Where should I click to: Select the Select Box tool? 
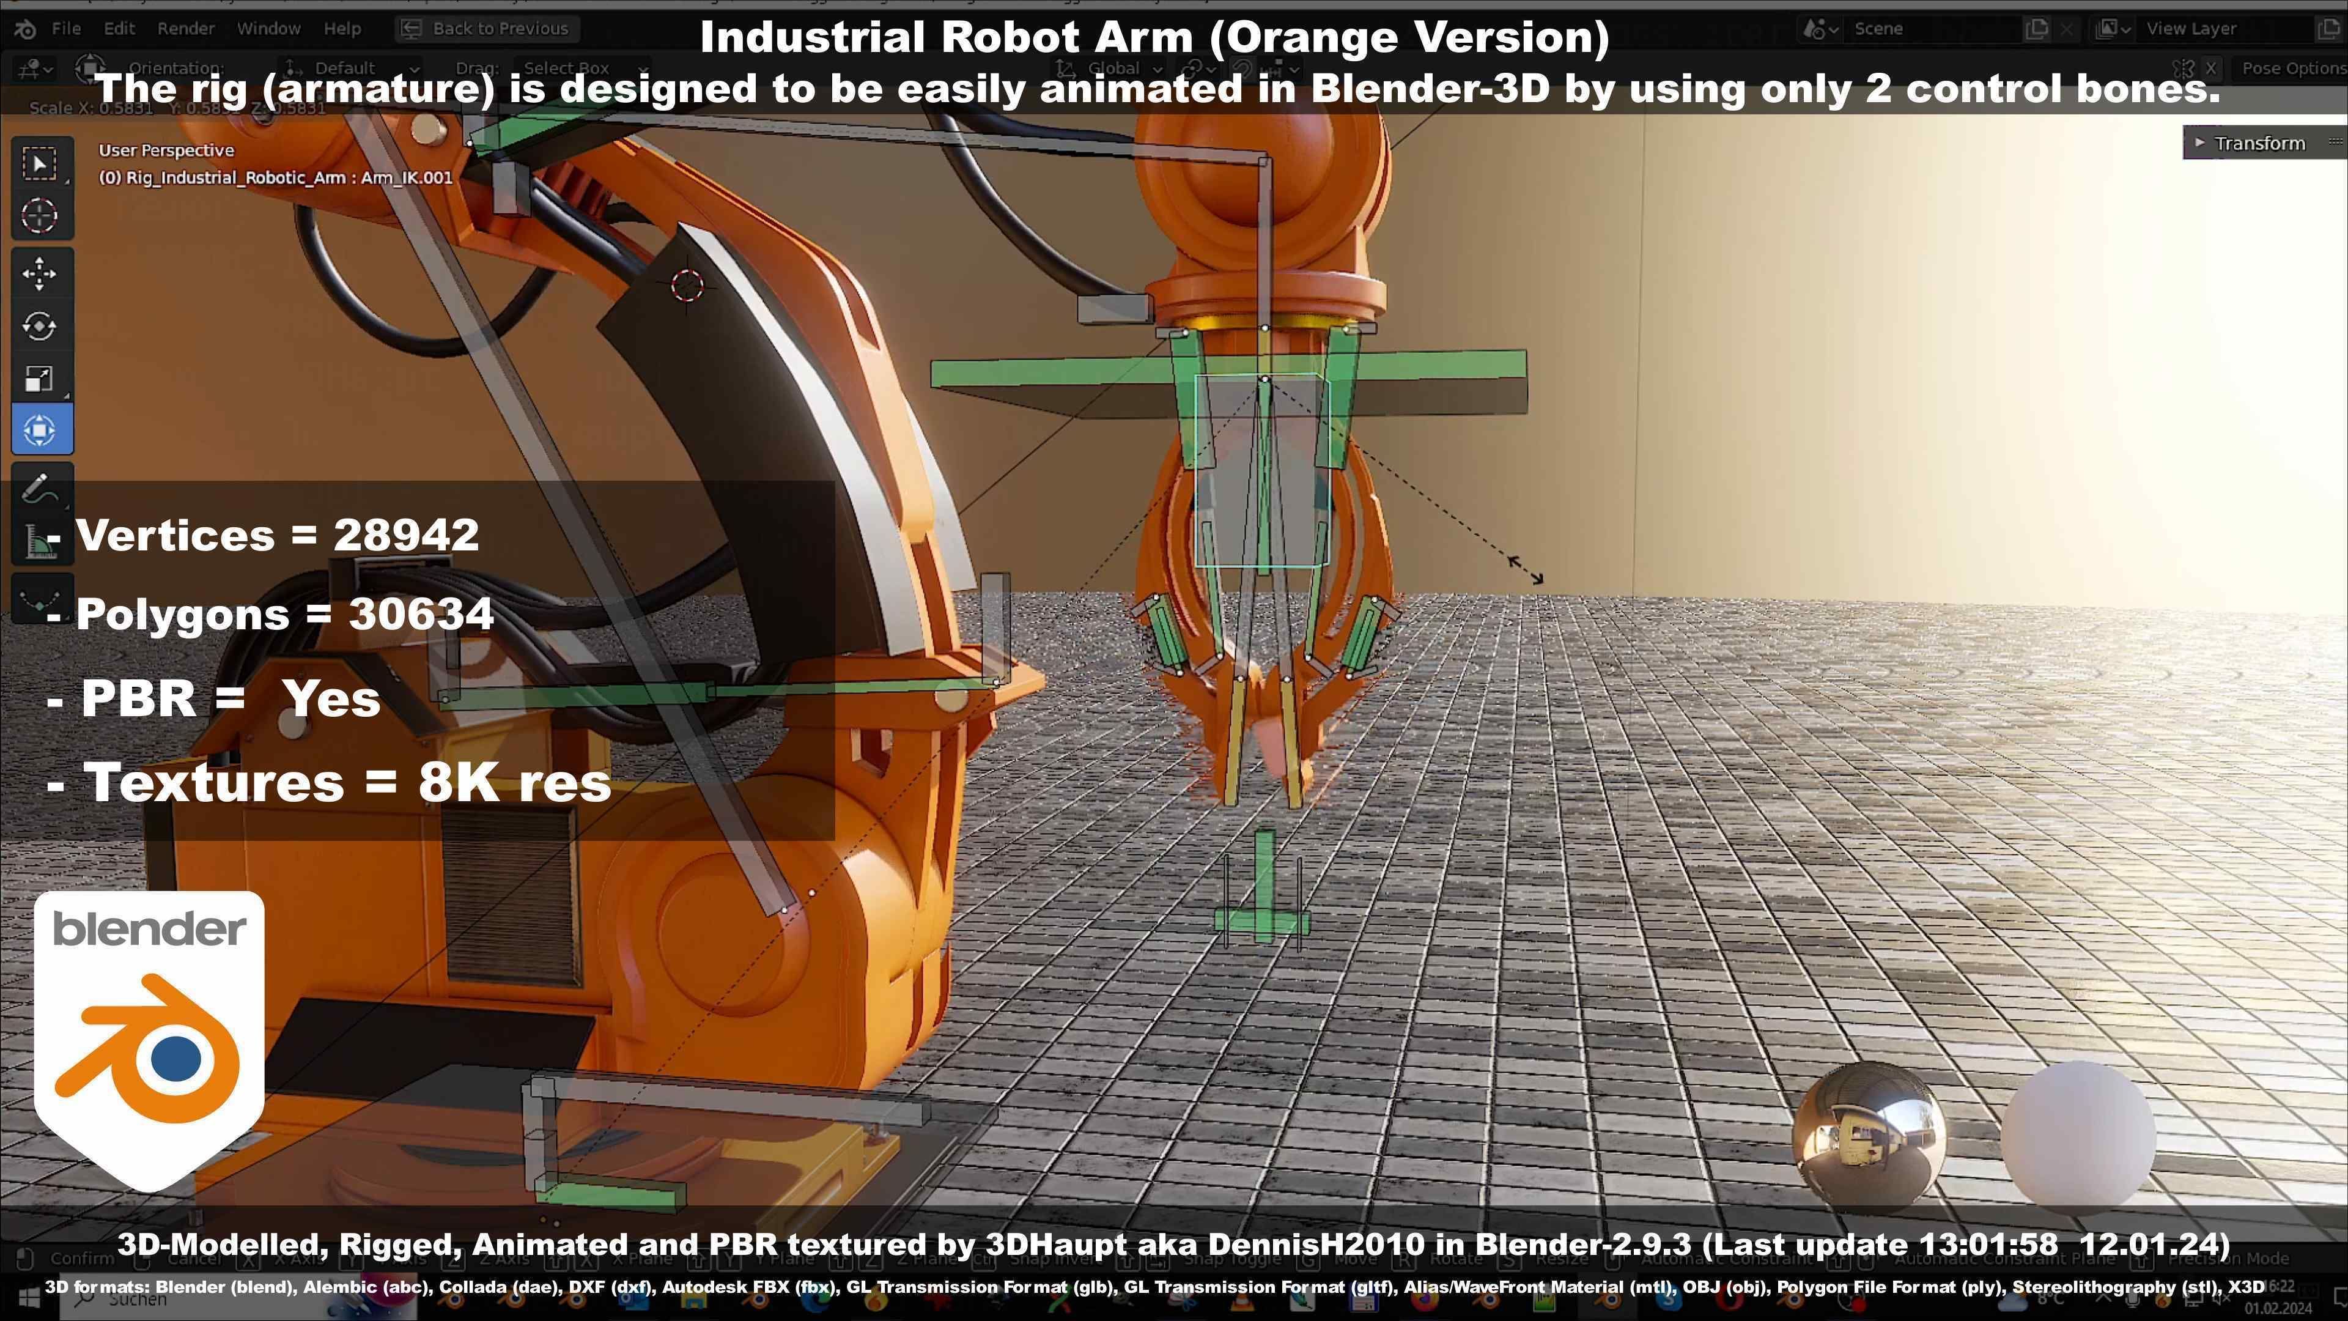[x=40, y=163]
